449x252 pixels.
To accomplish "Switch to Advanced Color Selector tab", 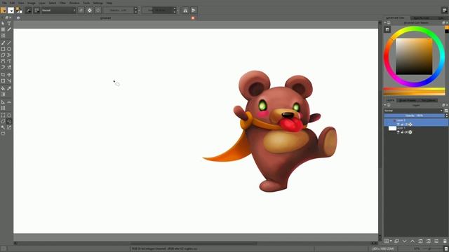I will click(396, 17).
